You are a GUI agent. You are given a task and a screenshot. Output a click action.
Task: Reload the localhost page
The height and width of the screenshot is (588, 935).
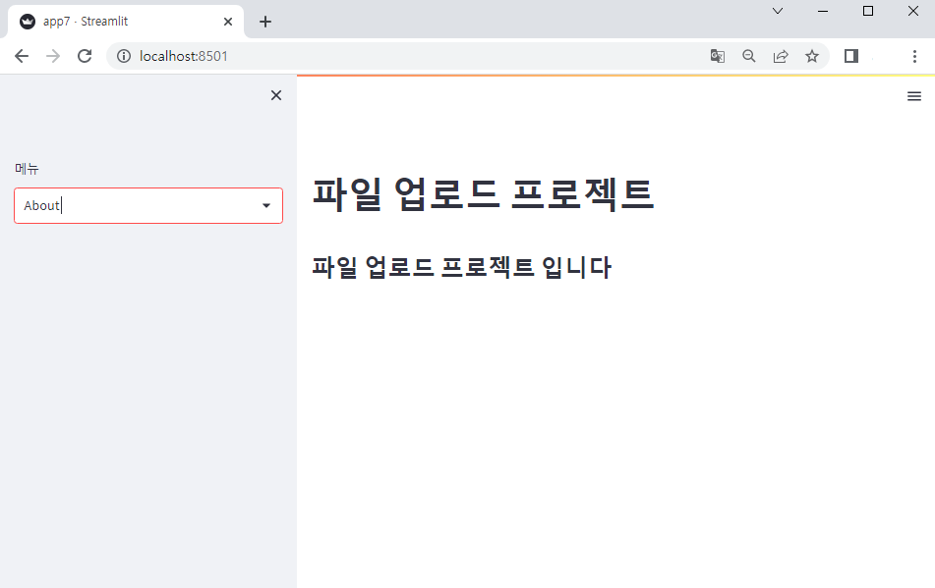point(85,56)
